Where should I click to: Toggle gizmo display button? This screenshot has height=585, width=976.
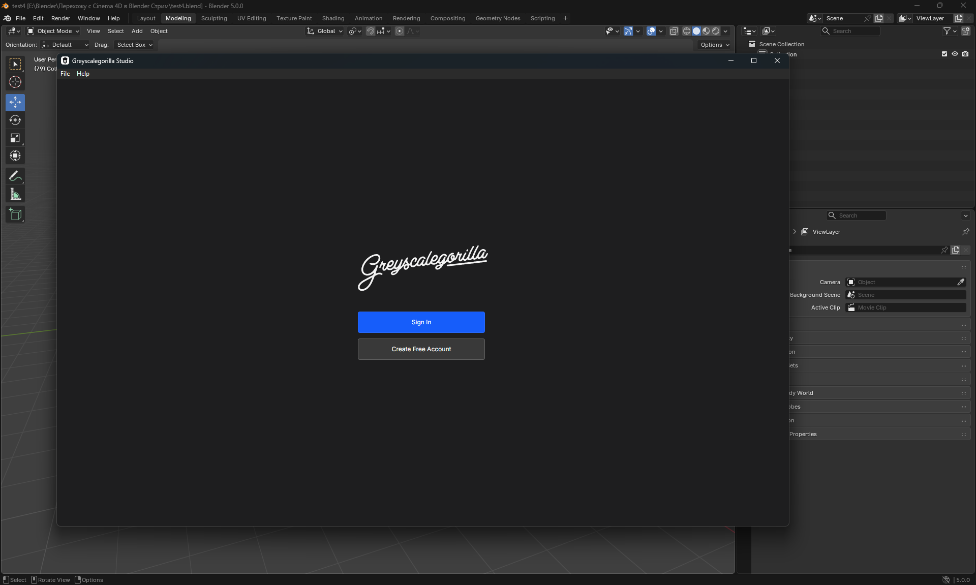[x=628, y=31]
